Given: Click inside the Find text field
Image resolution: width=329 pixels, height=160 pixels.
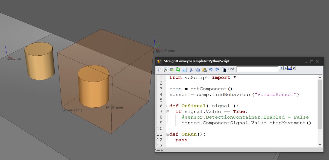Looking at the screenshot, I should click(x=257, y=69).
